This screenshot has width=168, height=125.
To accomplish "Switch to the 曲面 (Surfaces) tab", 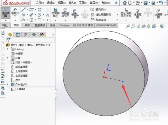I will (28, 25).
